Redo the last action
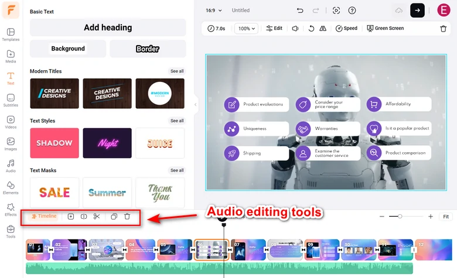Screen dimensions: 457x278 [316, 11]
